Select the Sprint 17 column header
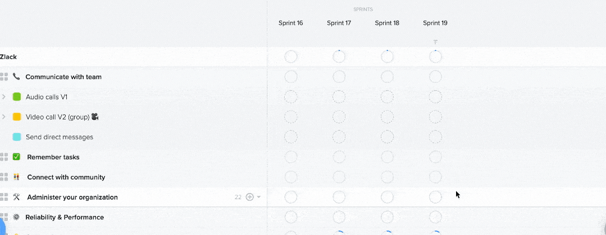The height and width of the screenshot is (235, 606). click(339, 23)
